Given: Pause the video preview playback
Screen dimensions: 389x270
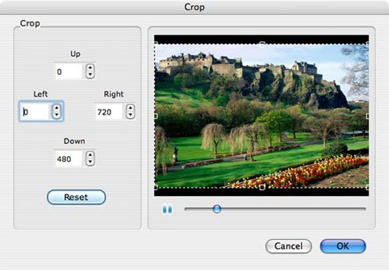Looking at the screenshot, I should (167, 209).
